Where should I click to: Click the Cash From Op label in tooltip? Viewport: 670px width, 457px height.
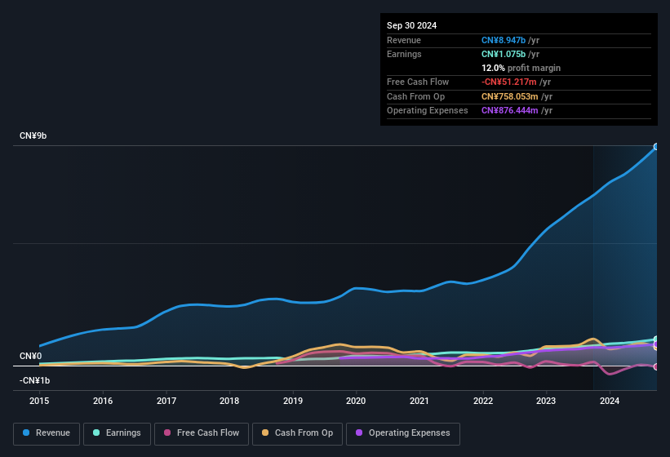pos(415,96)
